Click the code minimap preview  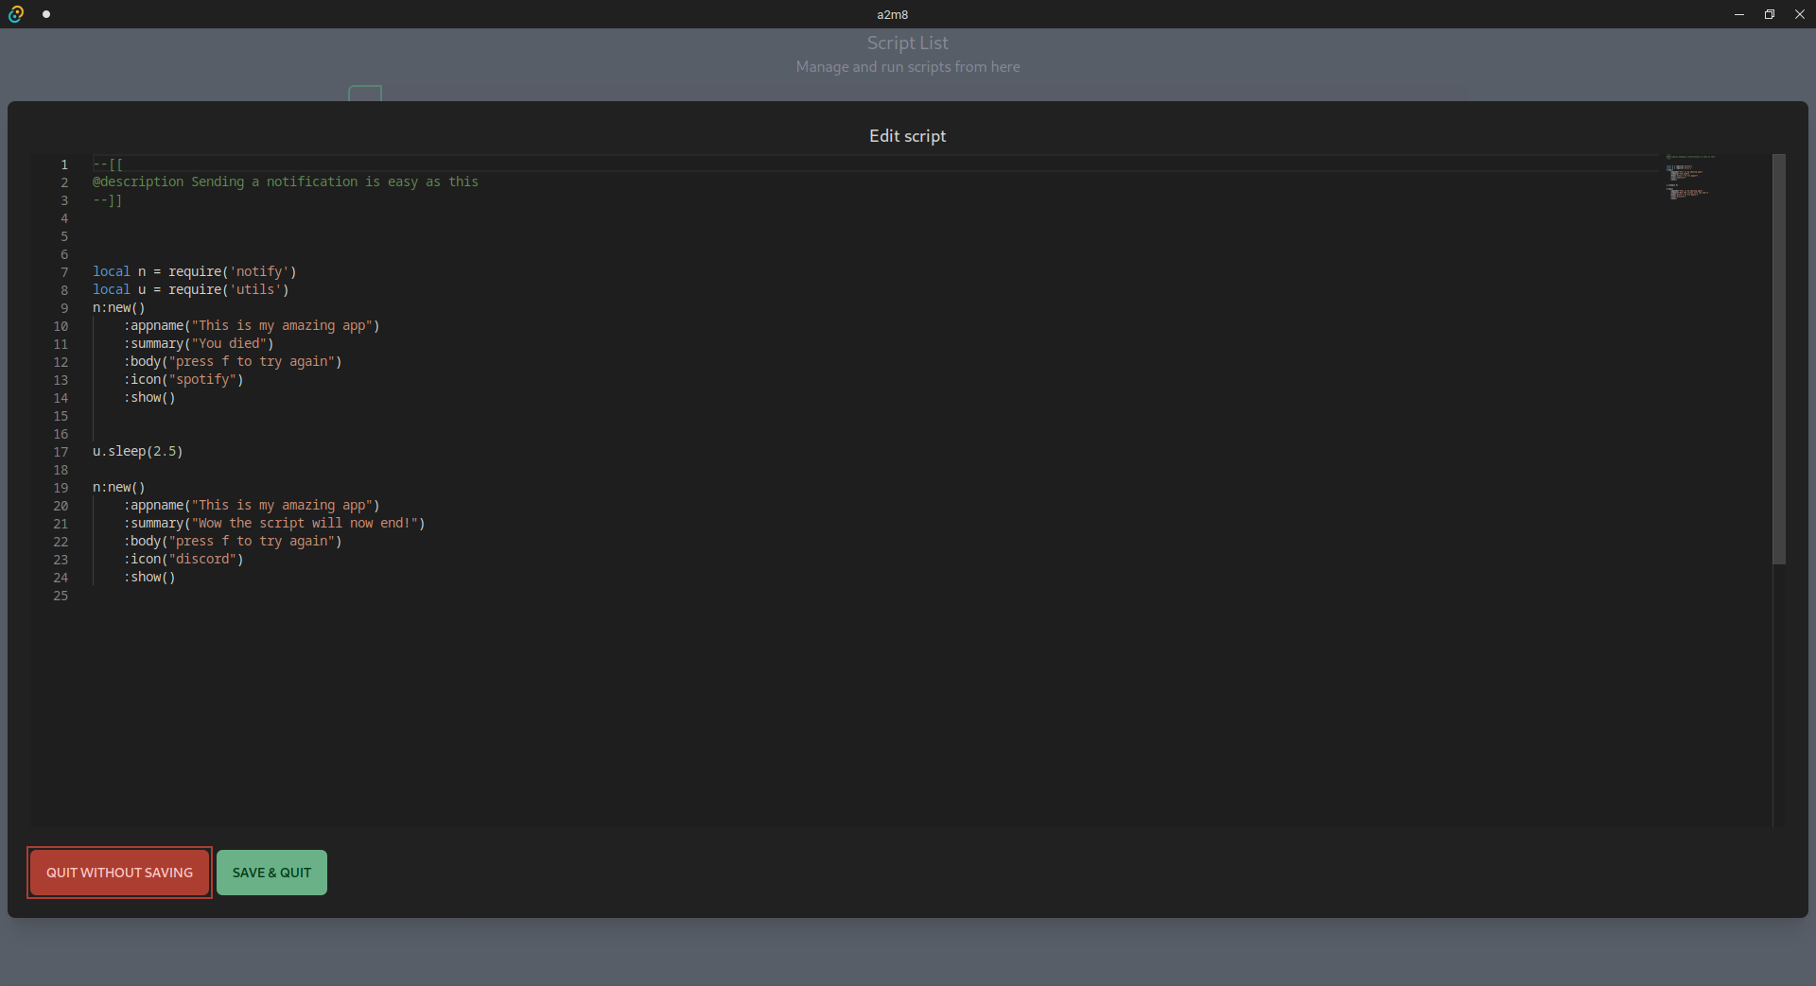pyautogui.click(x=1689, y=178)
